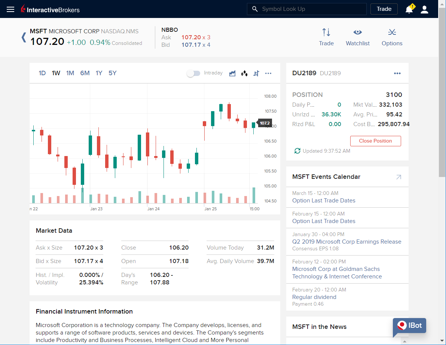Viewport: 446px width, 345px height.
Task: Click the page vertical scrollbar thumb
Action: 442,92
